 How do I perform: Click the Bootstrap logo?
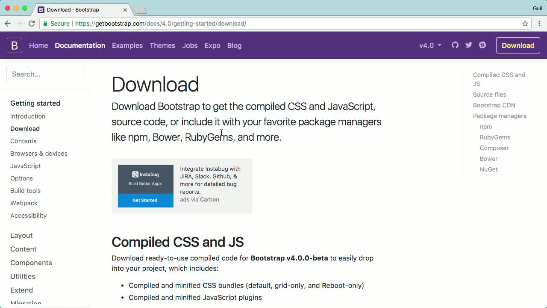(15, 45)
